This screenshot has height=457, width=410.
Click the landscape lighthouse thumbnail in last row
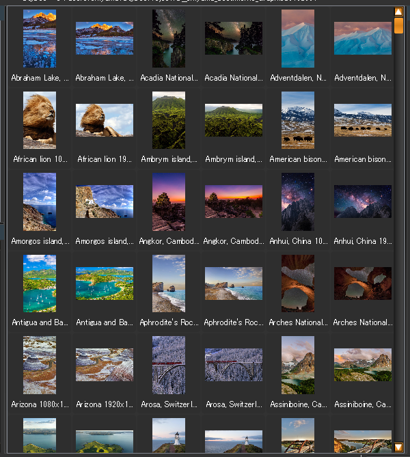234,441
